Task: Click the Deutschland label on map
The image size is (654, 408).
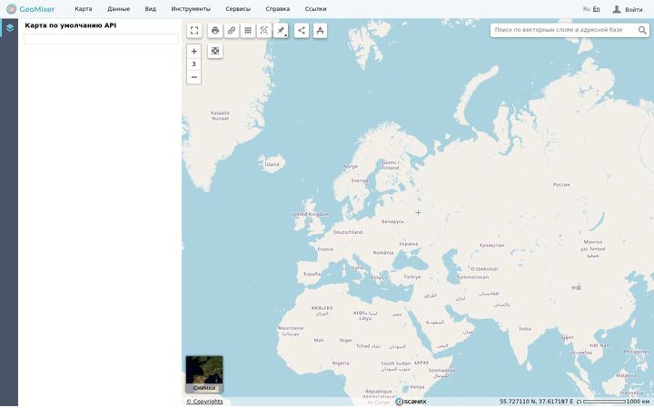Action: coord(348,232)
